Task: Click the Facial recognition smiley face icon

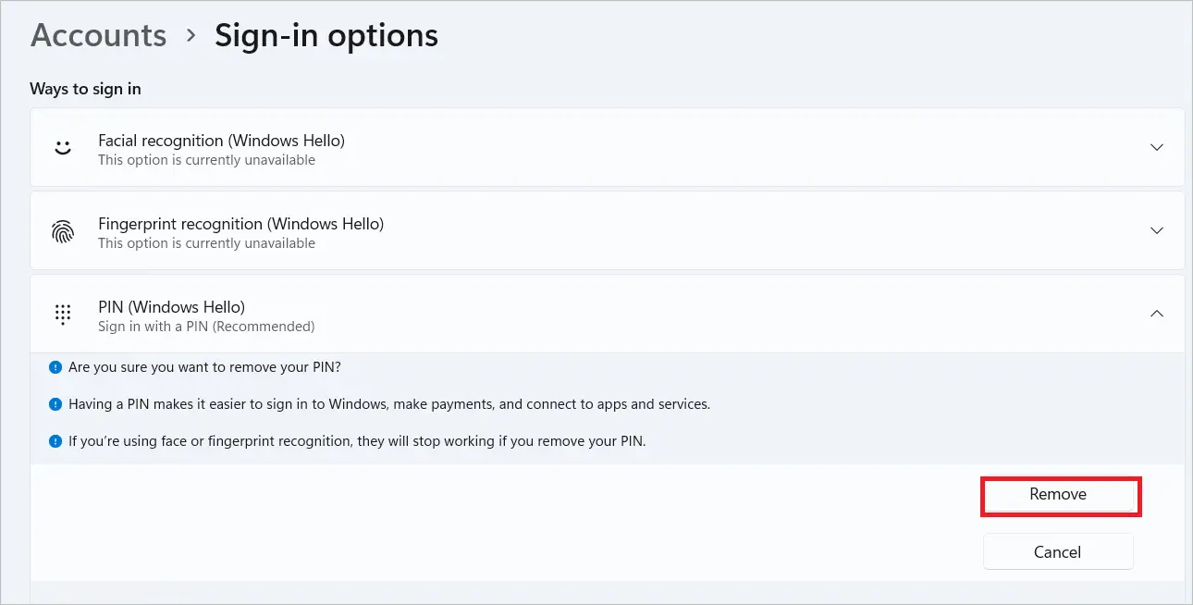Action: pos(63,148)
